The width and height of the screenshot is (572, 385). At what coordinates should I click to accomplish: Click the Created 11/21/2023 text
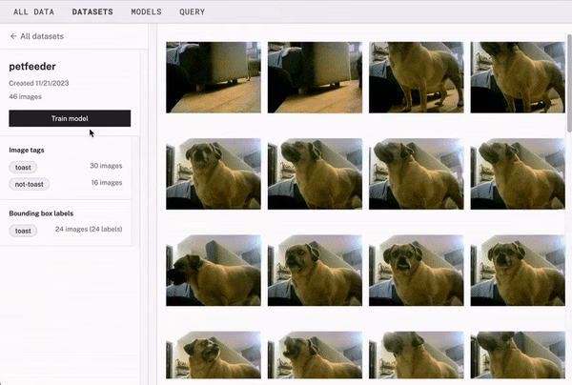tap(39, 83)
